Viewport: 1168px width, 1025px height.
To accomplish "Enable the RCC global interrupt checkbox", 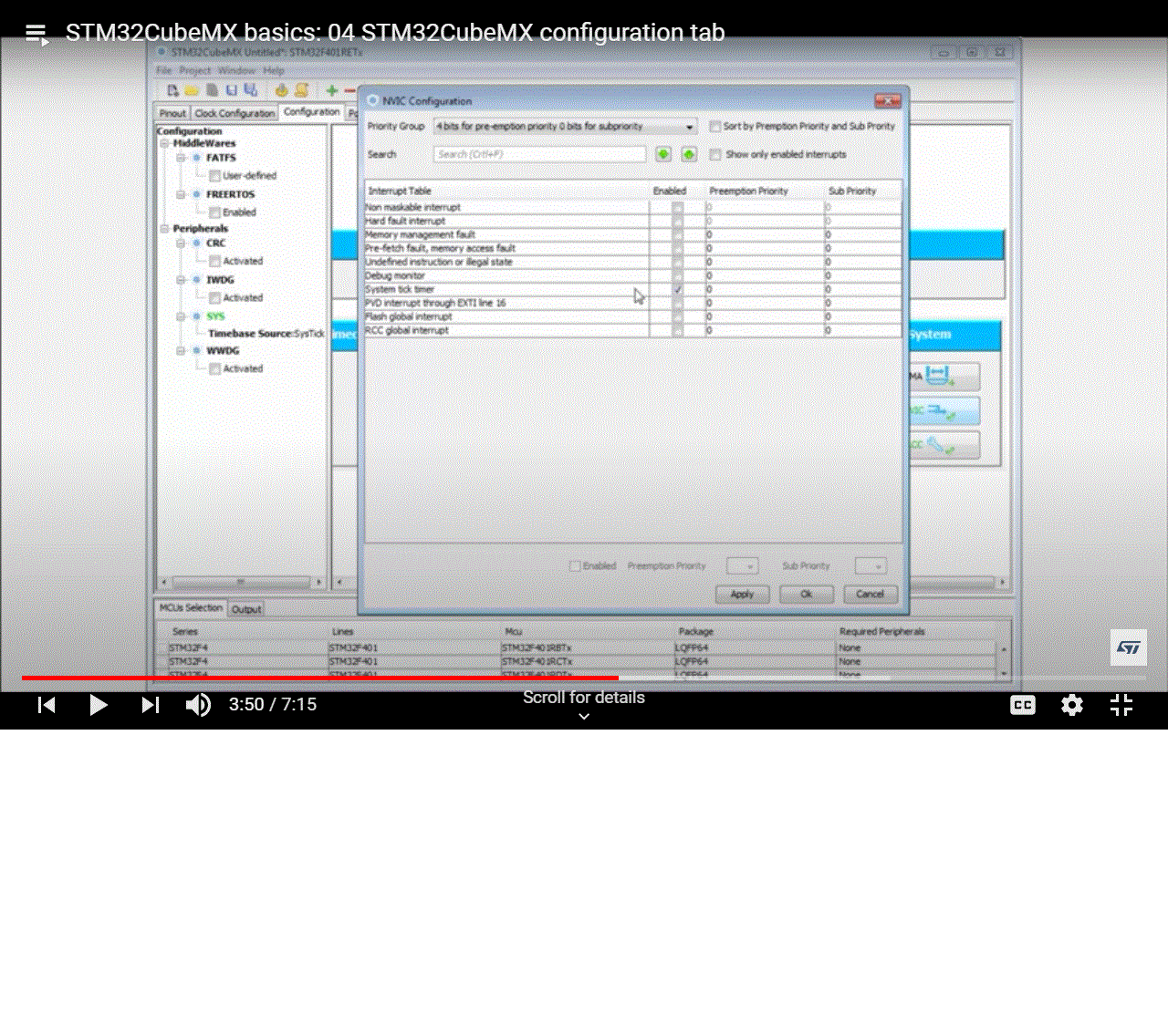I will (678, 330).
